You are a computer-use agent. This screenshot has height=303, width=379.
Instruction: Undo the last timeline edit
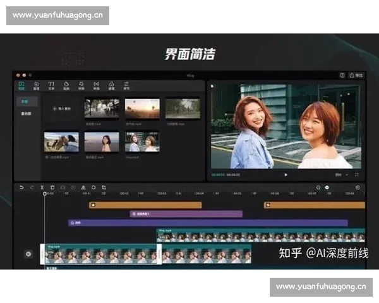coord(21,187)
